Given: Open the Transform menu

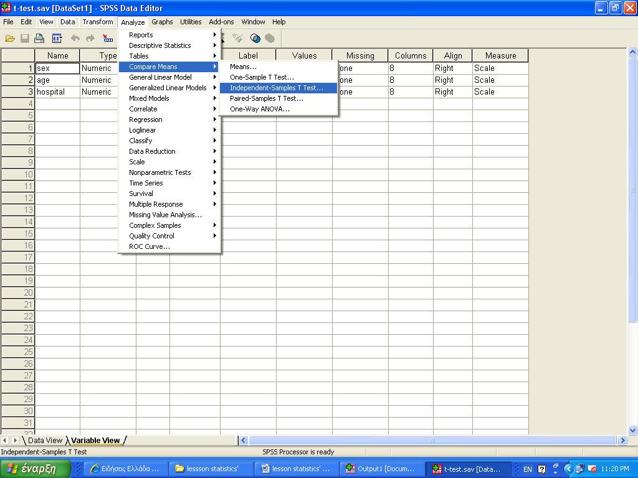Looking at the screenshot, I should pos(98,22).
